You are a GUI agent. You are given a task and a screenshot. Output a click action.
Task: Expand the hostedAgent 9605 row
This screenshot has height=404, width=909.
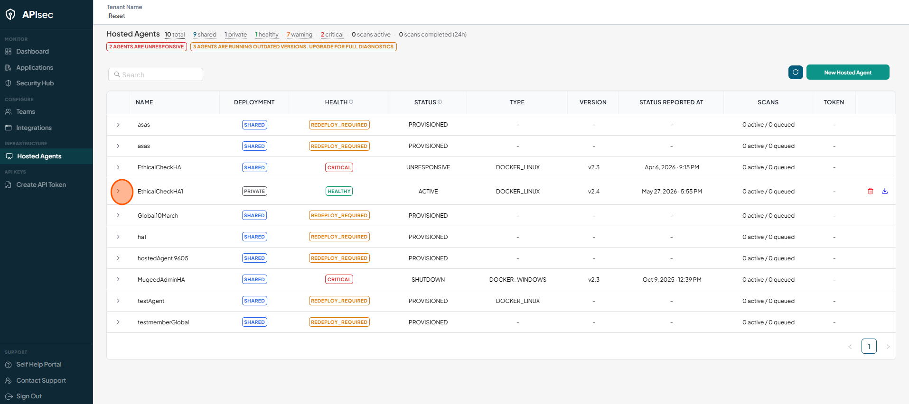click(x=118, y=258)
